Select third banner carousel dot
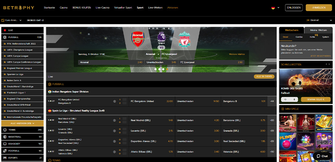 click(x=163, y=69)
